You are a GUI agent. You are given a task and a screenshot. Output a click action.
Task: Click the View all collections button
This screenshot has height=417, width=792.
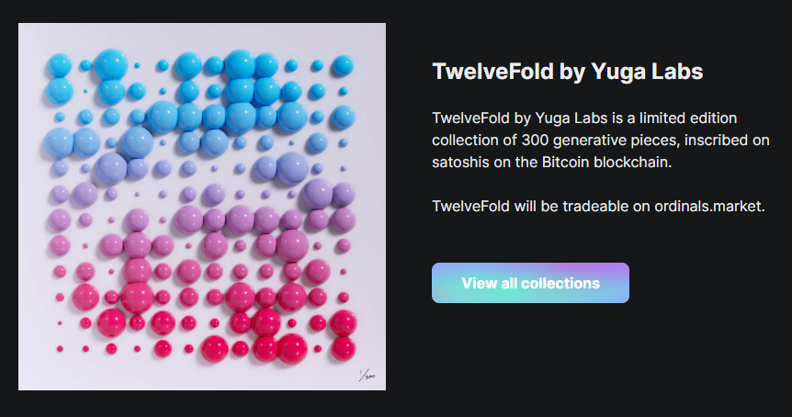point(530,283)
